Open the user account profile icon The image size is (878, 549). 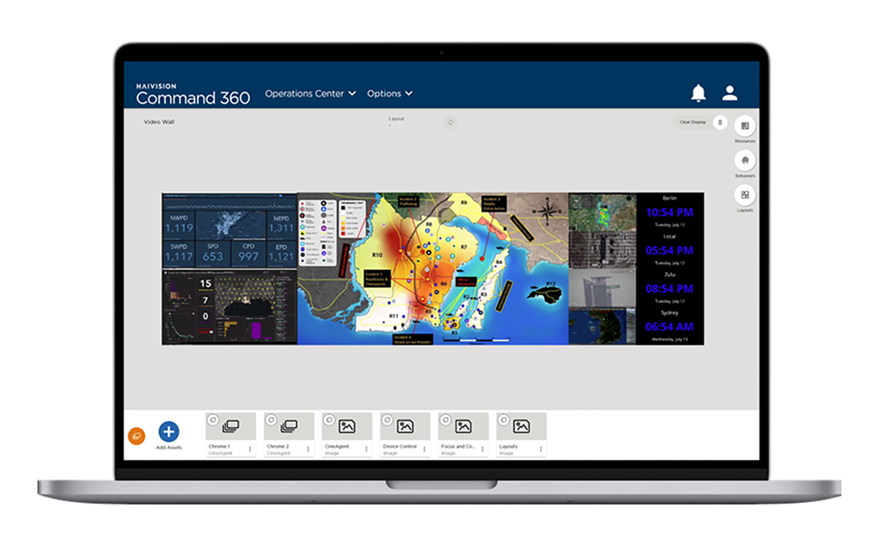click(729, 93)
